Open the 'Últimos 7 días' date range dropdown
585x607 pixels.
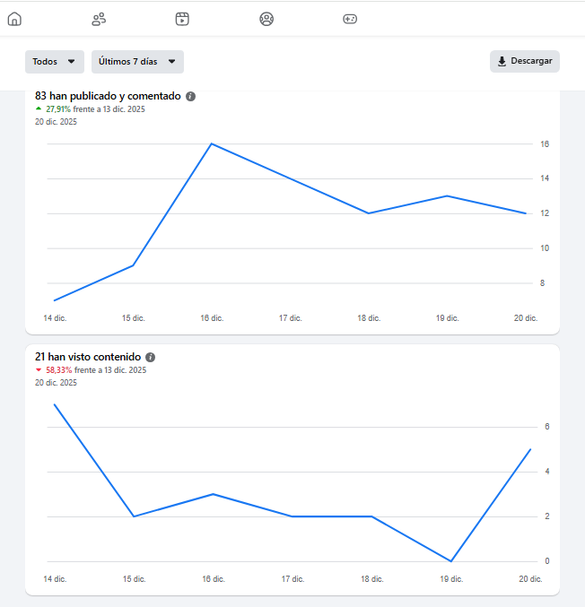pyautogui.click(x=137, y=62)
